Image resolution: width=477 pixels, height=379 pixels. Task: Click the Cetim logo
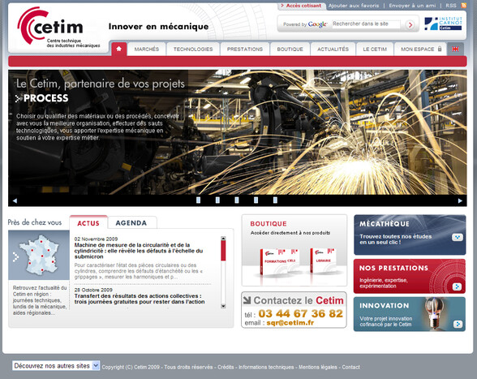point(58,28)
